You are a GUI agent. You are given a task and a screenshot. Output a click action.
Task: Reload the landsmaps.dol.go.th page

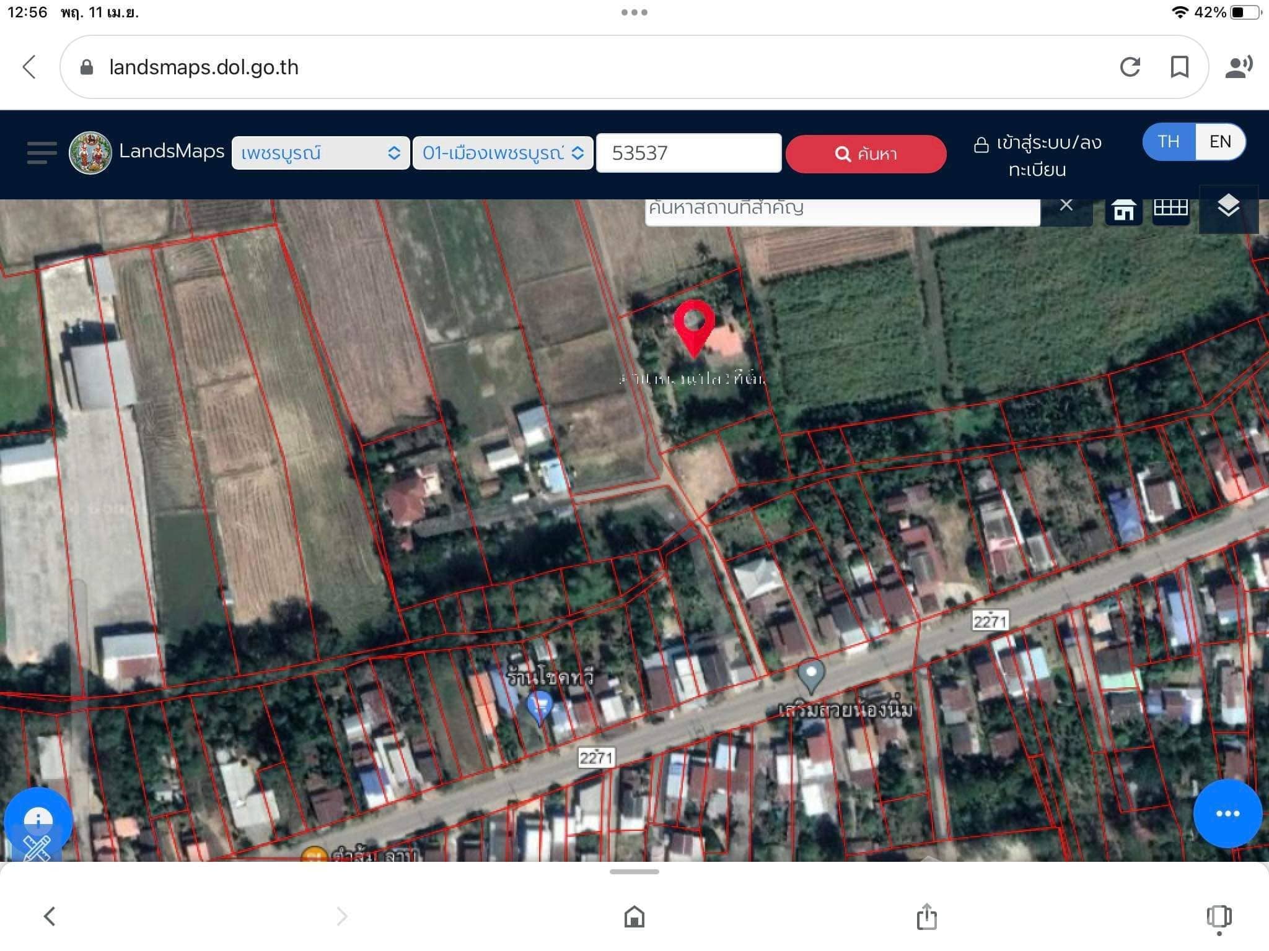(1131, 67)
